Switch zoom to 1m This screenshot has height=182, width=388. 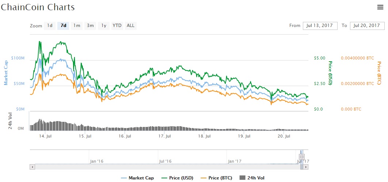click(x=77, y=26)
